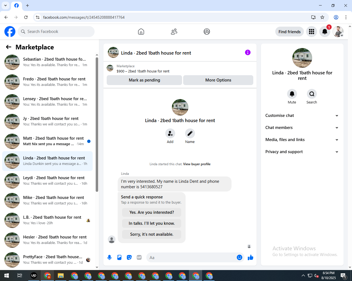Open Chrome profile icon
The width and height of the screenshot is (352, 281).
coord(336,17)
